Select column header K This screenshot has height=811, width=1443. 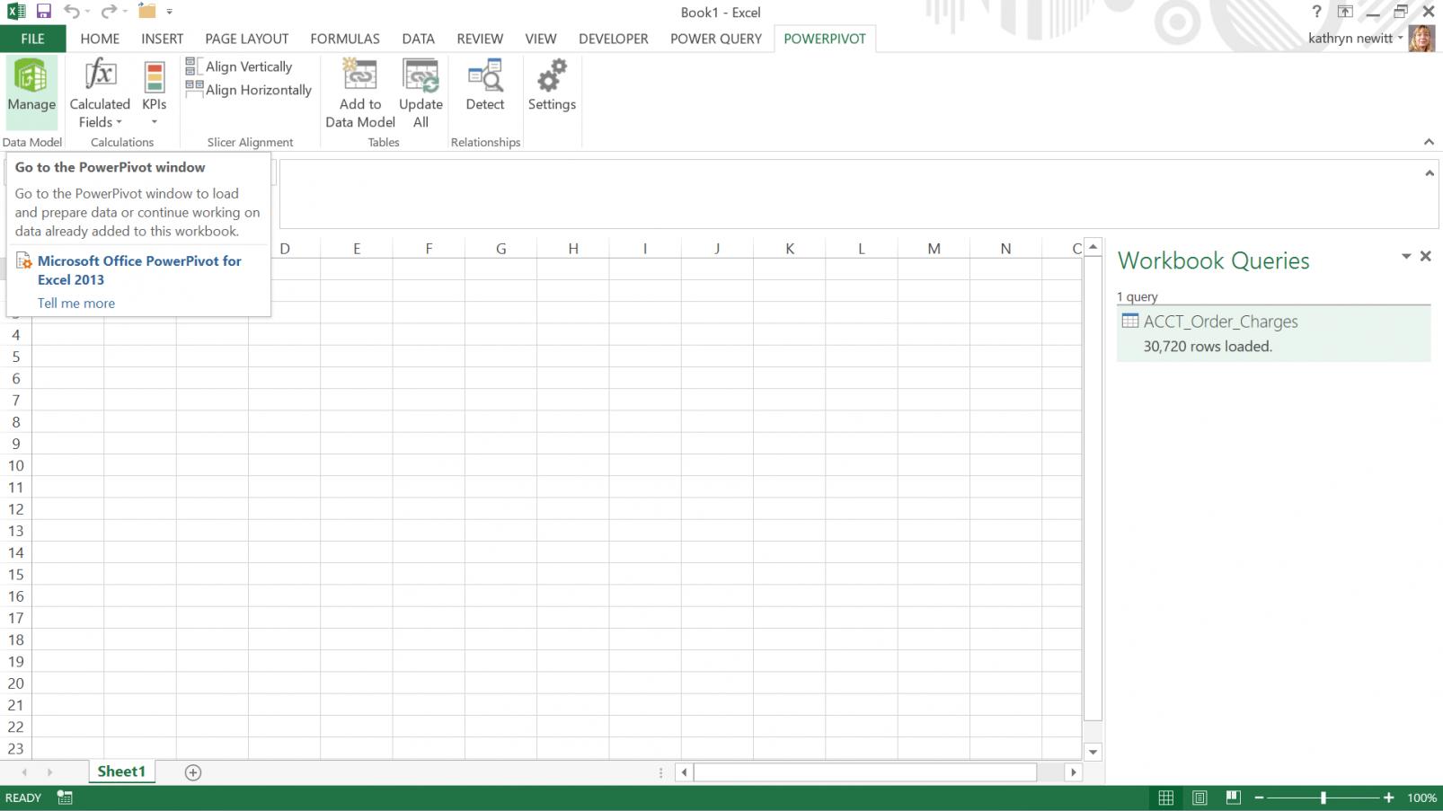(x=790, y=249)
